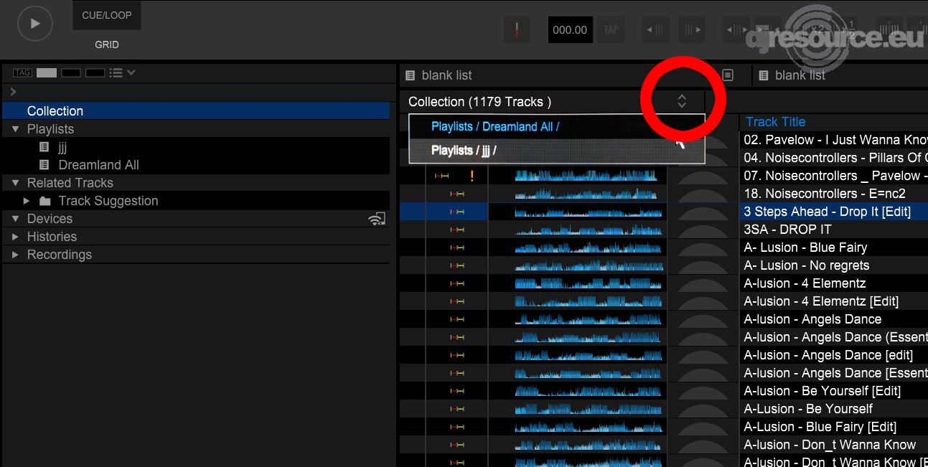Expand the Recordings section triangle
This screenshot has height=467, width=928.
pos(15,255)
